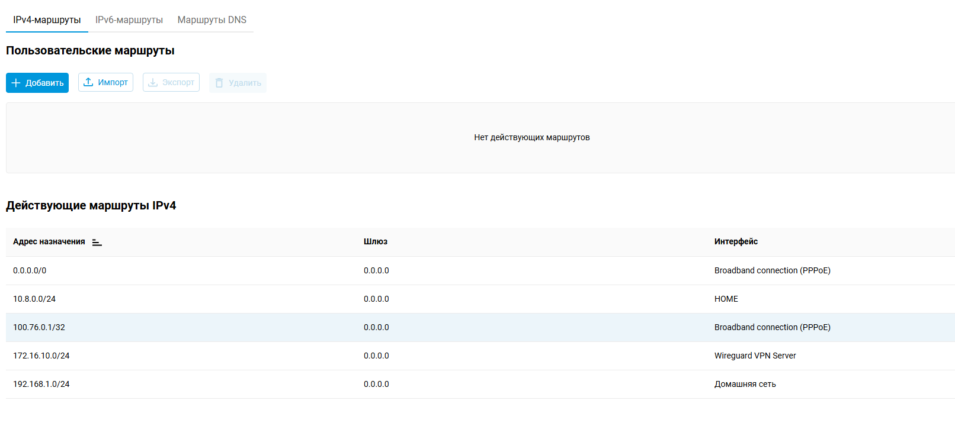955x436 pixels.
Task: Toggle sort icon beside Адрес назначения
Action: [x=97, y=243]
